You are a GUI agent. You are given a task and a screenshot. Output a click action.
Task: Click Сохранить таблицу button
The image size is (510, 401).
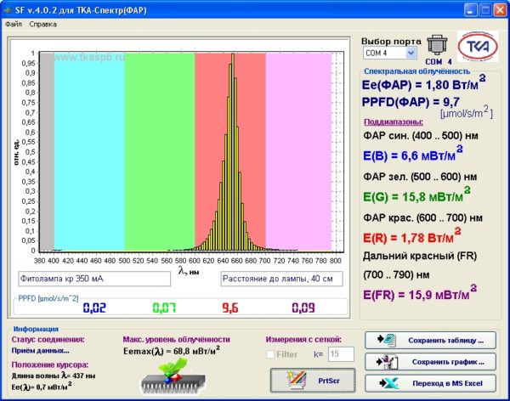(x=430, y=340)
